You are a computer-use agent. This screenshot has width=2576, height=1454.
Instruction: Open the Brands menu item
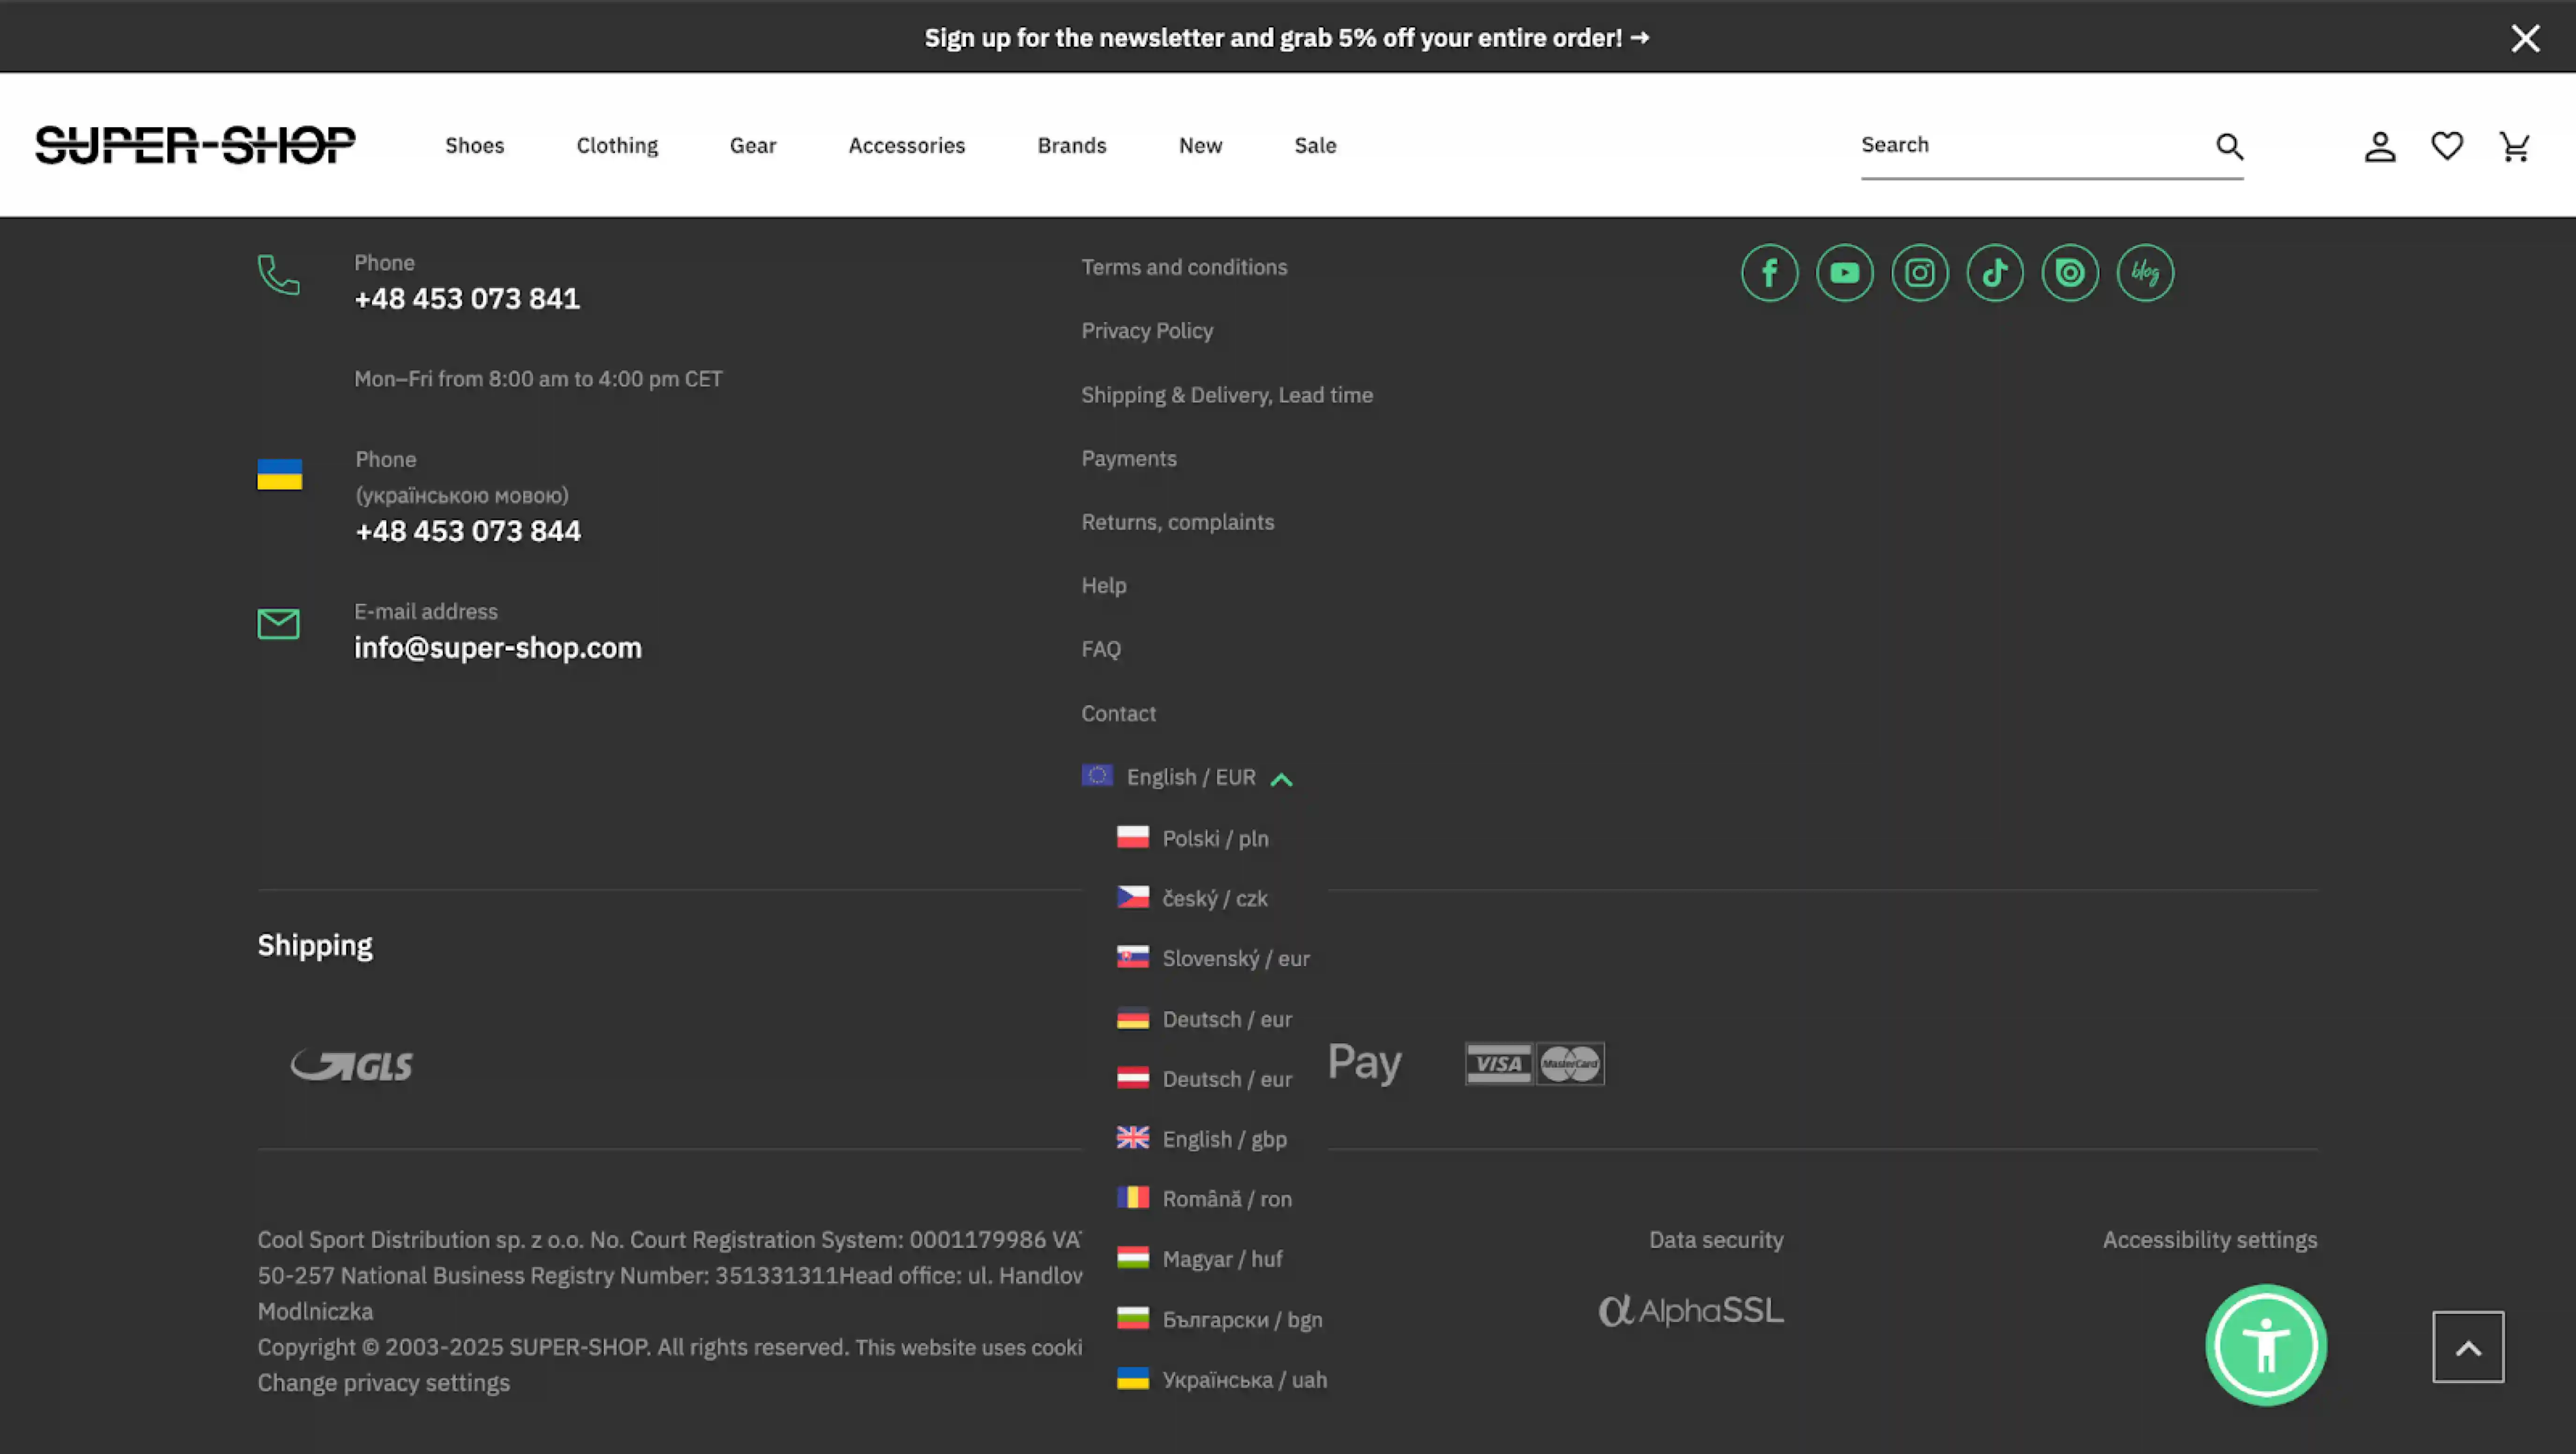(1071, 145)
